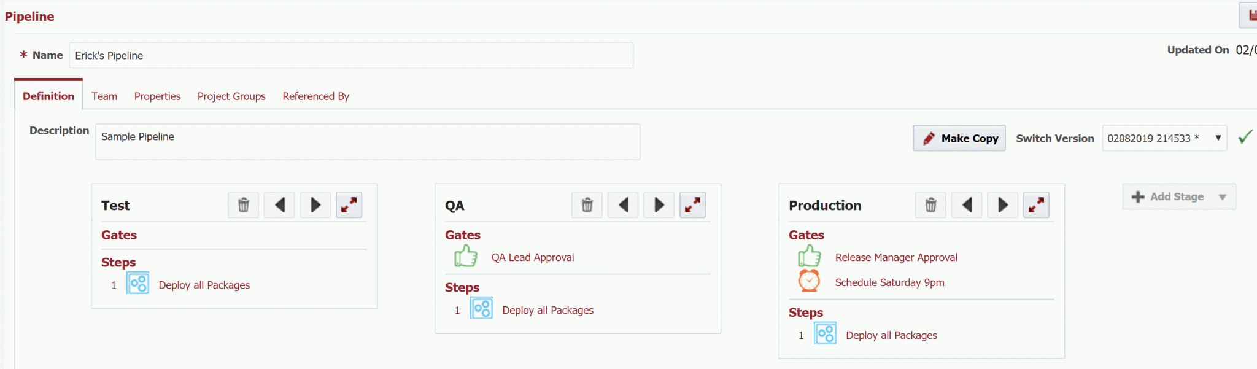The width and height of the screenshot is (1257, 369).
Task: Delete the Test stage using trash icon
Action: point(243,205)
